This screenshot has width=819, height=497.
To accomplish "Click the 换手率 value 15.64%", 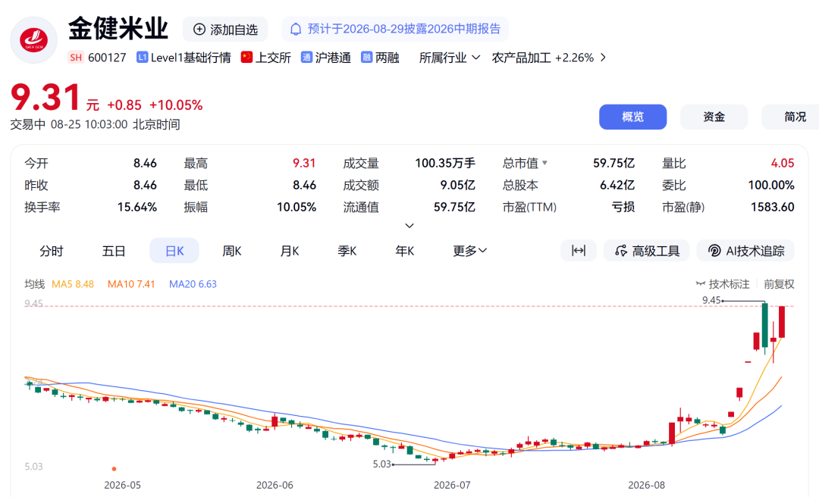I will coord(136,207).
